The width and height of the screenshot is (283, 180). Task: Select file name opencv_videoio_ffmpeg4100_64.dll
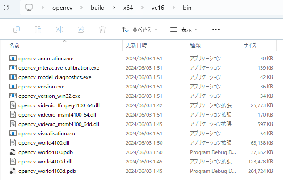click(x=59, y=105)
